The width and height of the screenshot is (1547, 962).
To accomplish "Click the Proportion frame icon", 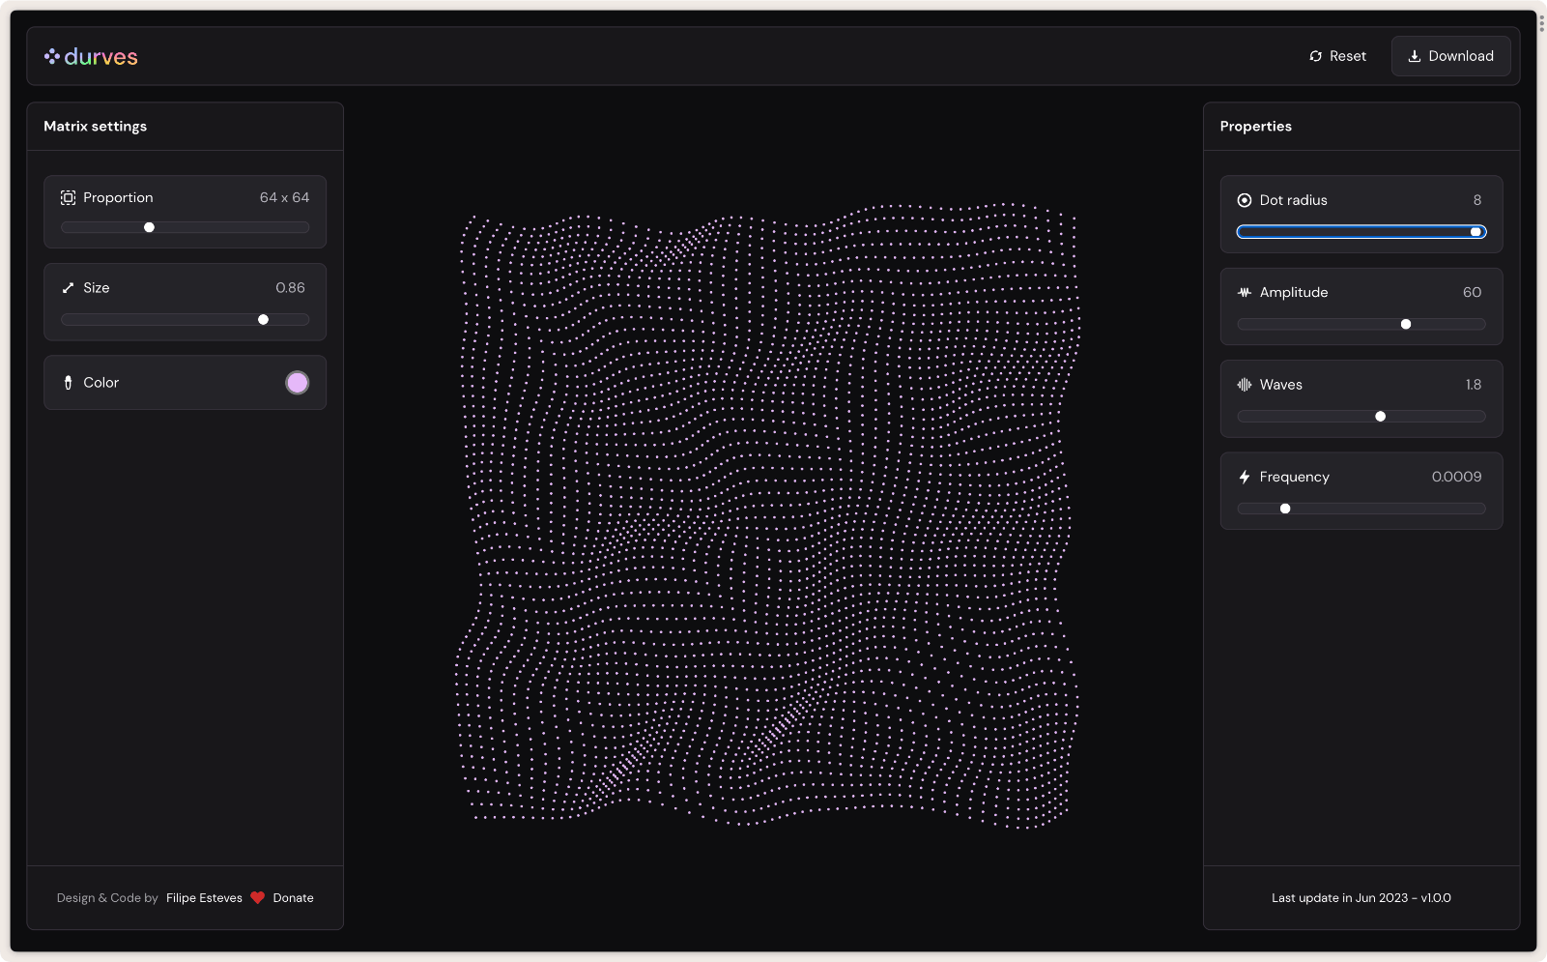I will pyautogui.click(x=68, y=198).
